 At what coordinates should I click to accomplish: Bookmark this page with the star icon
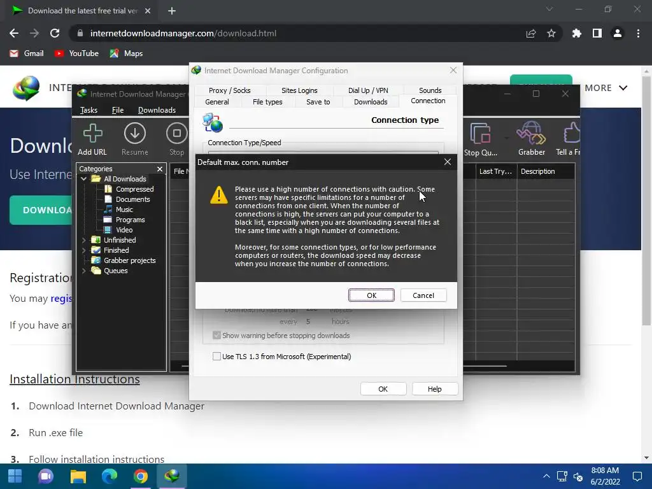click(x=551, y=33)
